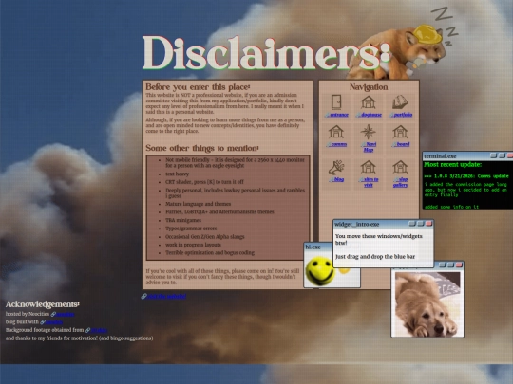Click the compass star Navi Map icon
The image size is (513, 384).
tap(368, 132)
